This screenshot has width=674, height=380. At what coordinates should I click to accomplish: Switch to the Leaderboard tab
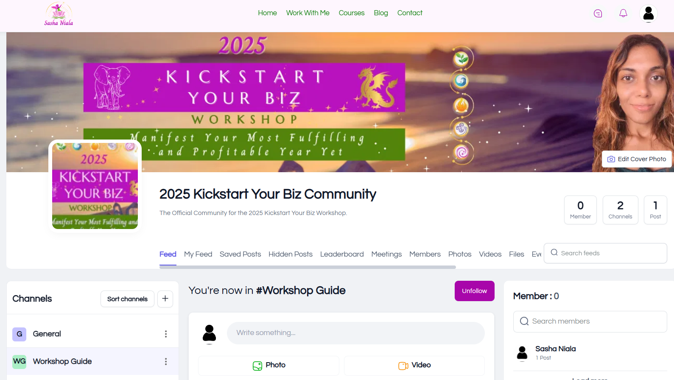(342, 254)
